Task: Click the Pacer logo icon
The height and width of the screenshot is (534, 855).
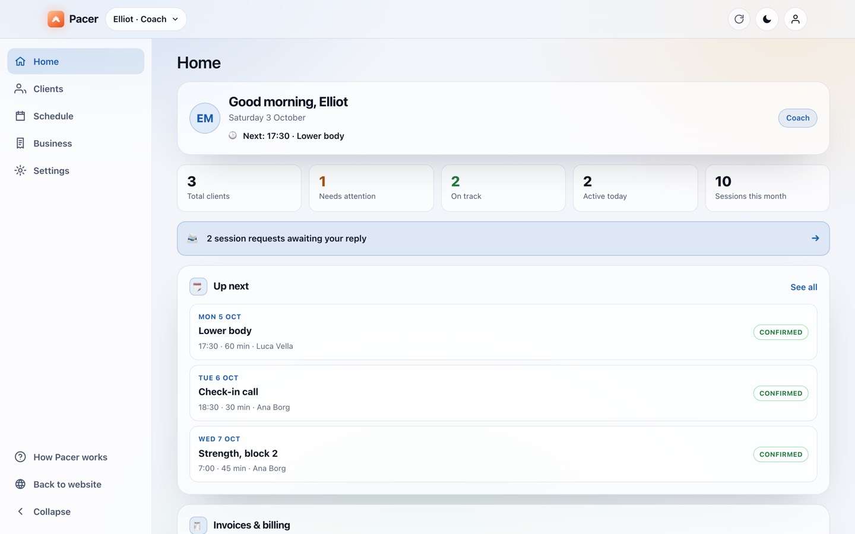Action: coord(56,19)
